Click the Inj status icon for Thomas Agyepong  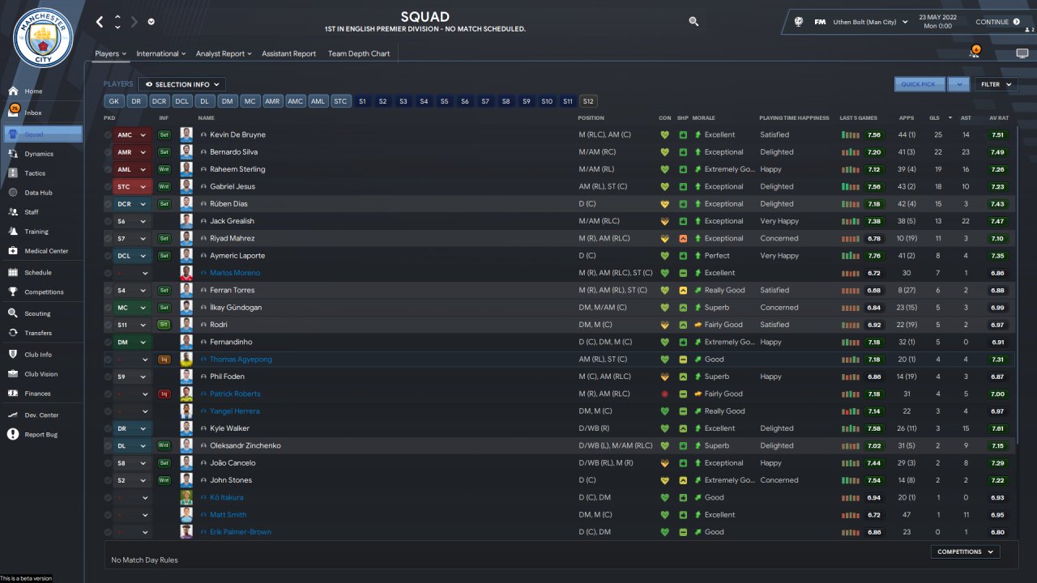[164, 360]
